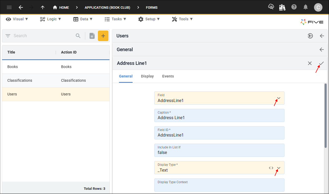The height and width of the screenshot is (194, 329).
Task: Open the help question mark icon
Action: click(x=294, y=7)
